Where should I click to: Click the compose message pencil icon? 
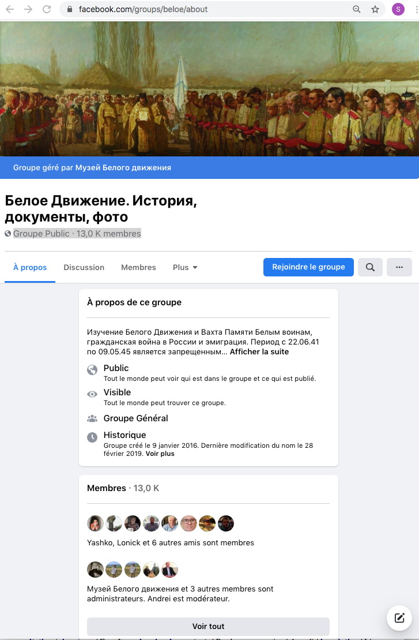coord(399,618)
